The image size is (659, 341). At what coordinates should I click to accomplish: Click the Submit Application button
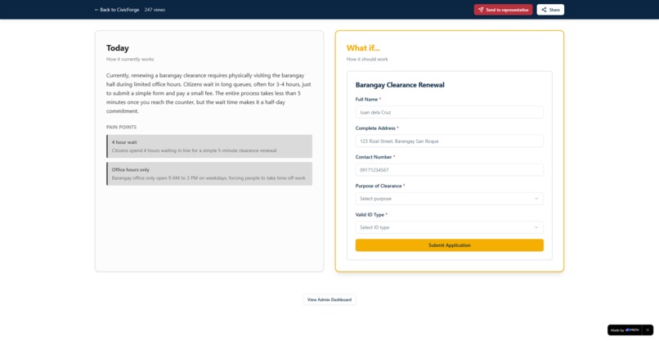449,245
